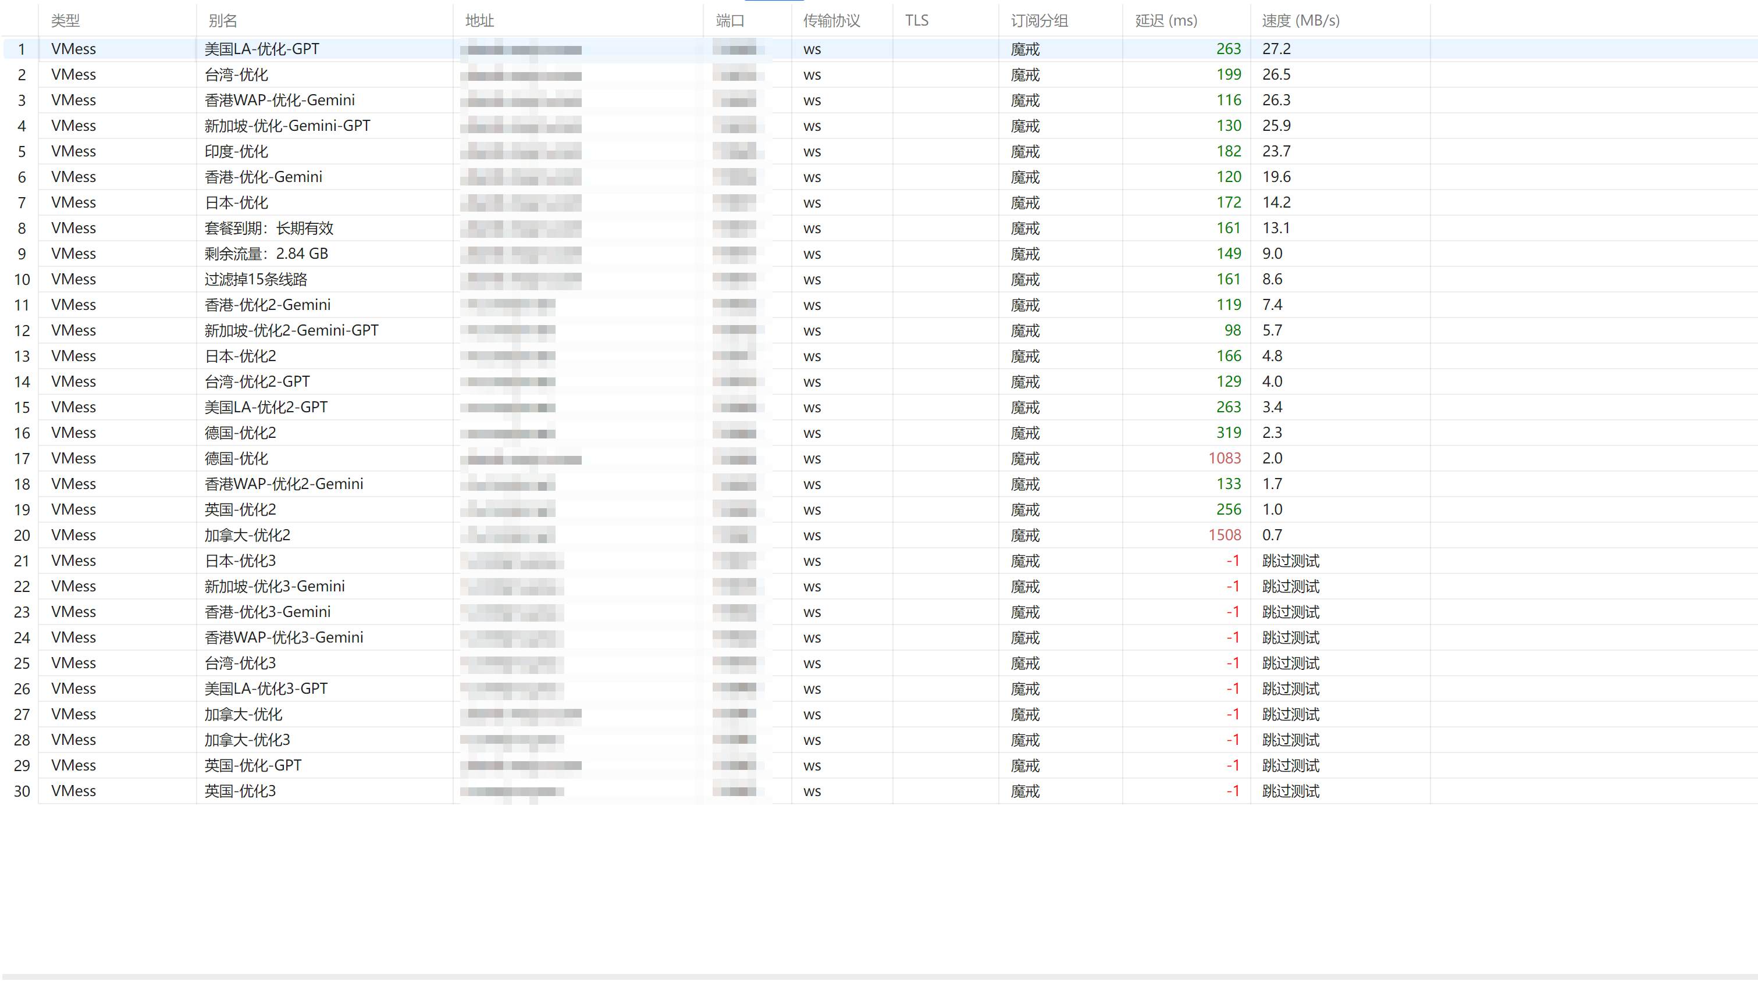Viewport: 1758px width, 981px height.
Task: Sort by the 地址 column header
Action: tap(579, 20)
